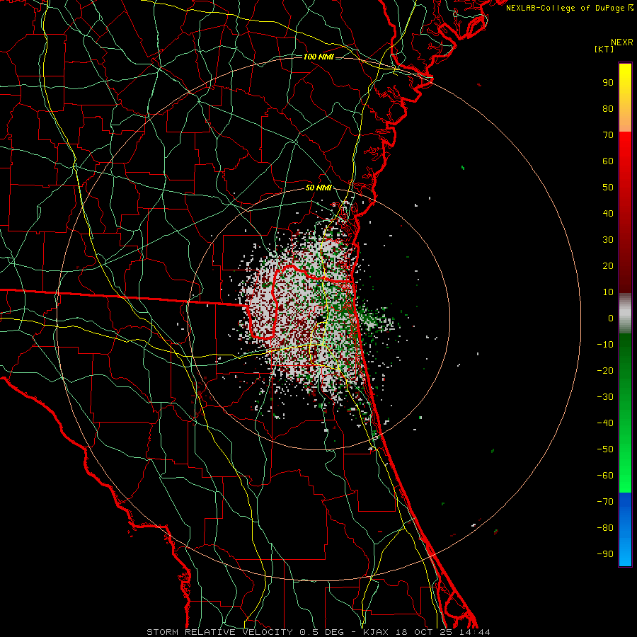Click the -80 value on the scale
637x637 pixels.
coord(605,528)
